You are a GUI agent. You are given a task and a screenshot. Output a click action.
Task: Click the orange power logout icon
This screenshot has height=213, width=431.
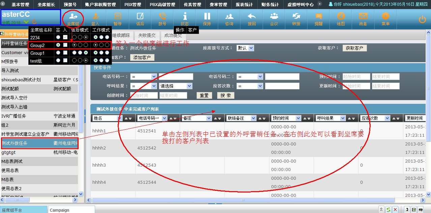click(422, 19)
